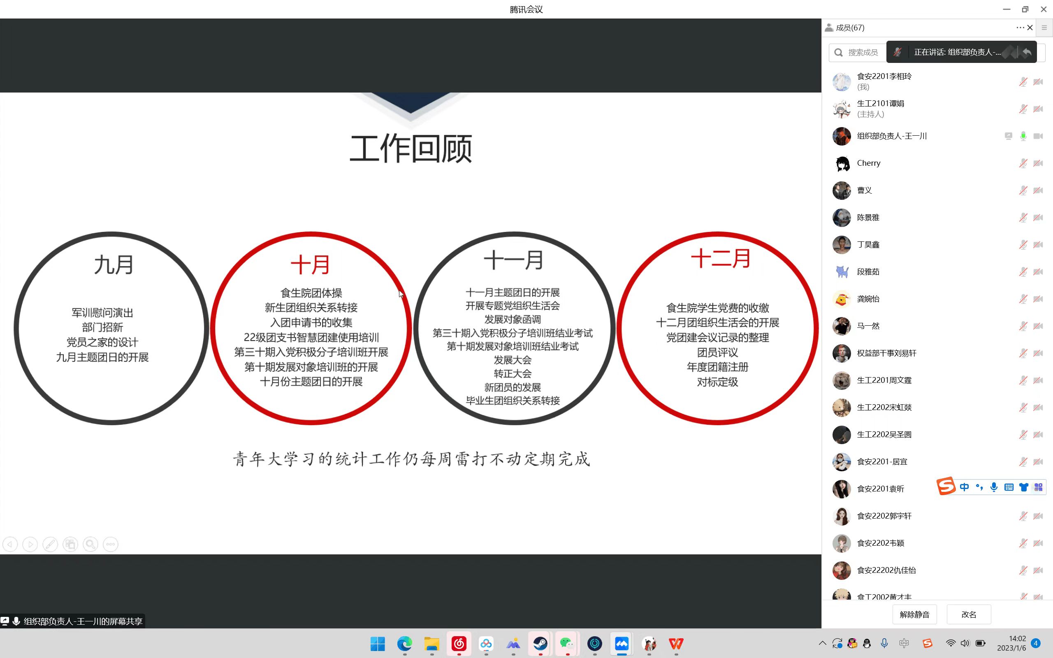Image resolution: width=1053 pixels, height=658 pixels.
Task: Open the see-all-slides grid icon
Action: click(x=70, y=544)
